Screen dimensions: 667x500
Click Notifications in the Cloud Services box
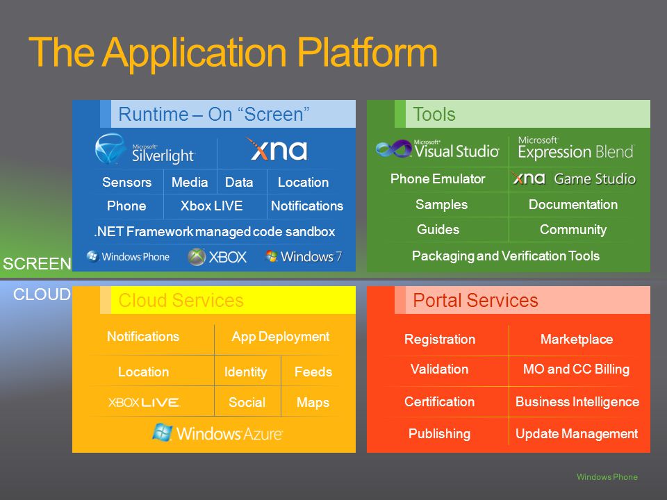pyautogui.click(x=143, y=336)
